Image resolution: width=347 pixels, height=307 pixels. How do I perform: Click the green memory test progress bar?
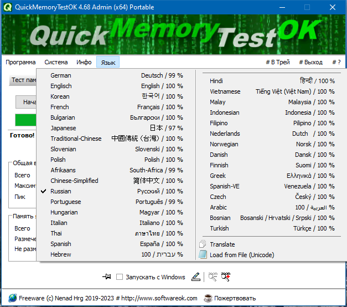[25, 120]
